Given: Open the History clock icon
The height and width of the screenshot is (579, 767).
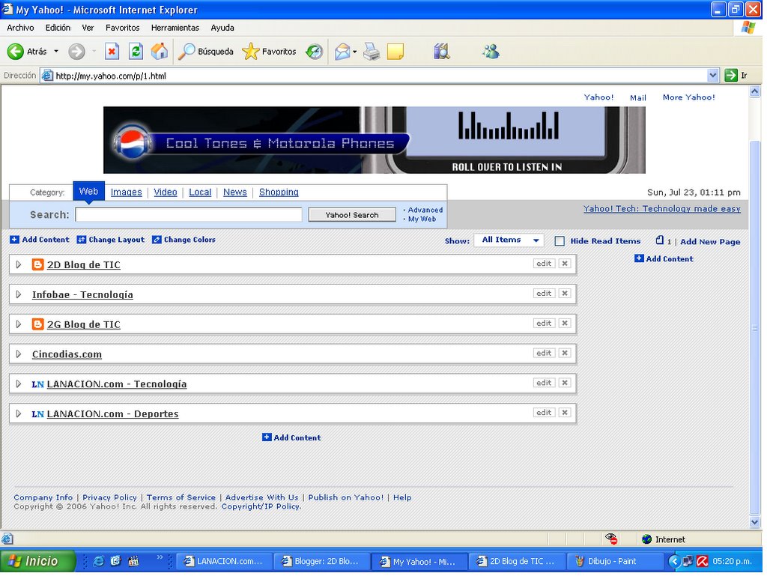Looking at the screenshot, I should tap(314, 52).
